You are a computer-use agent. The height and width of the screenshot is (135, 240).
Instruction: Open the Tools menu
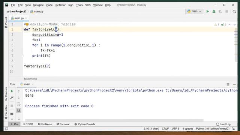pyautogui.click(x=79, y=5)
